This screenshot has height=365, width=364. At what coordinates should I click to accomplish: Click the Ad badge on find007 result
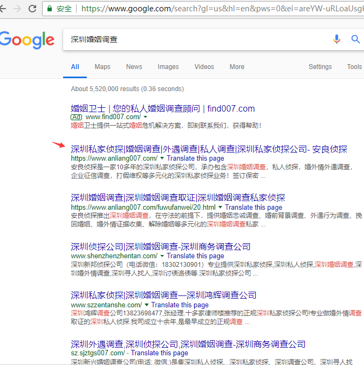tap(76, 117)
